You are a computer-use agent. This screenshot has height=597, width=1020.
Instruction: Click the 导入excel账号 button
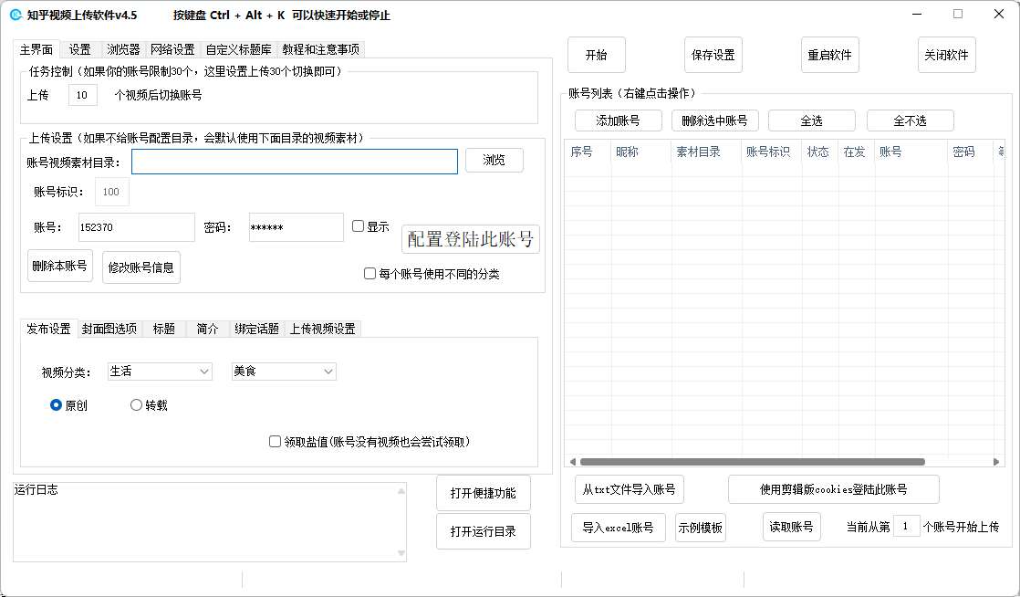(x=618, y=528)
